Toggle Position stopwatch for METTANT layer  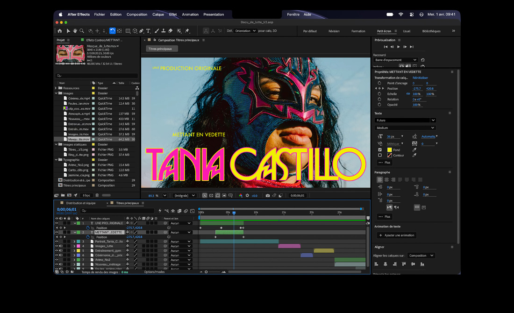(x=88, y=237)
